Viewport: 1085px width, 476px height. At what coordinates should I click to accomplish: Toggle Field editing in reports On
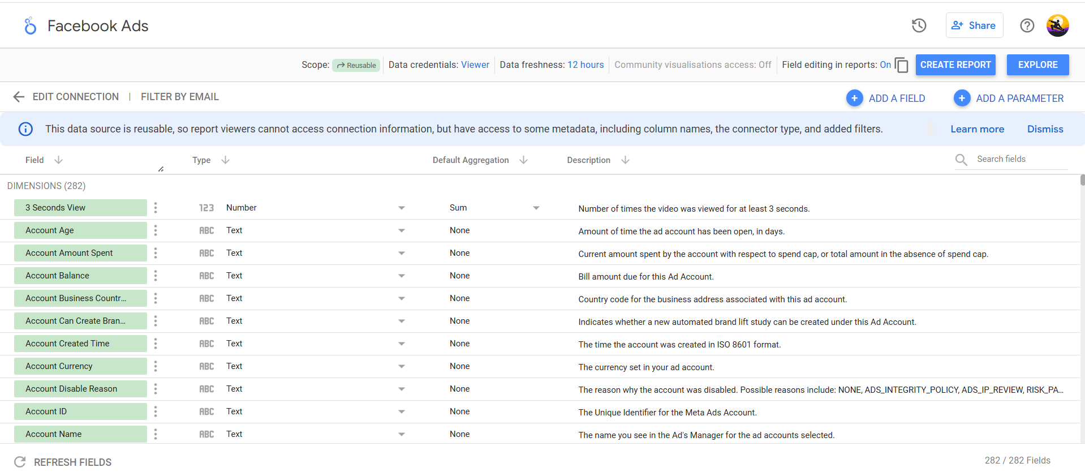[885, 65]
